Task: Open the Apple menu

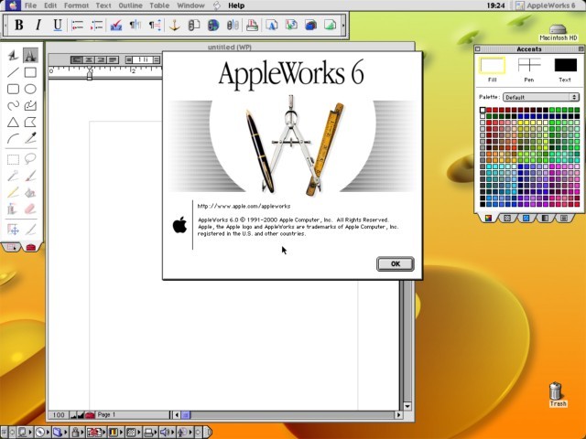Action: point(12,5)
